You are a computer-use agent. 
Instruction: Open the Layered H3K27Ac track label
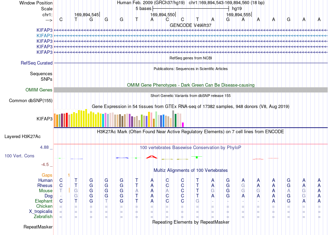click(22, 137)
